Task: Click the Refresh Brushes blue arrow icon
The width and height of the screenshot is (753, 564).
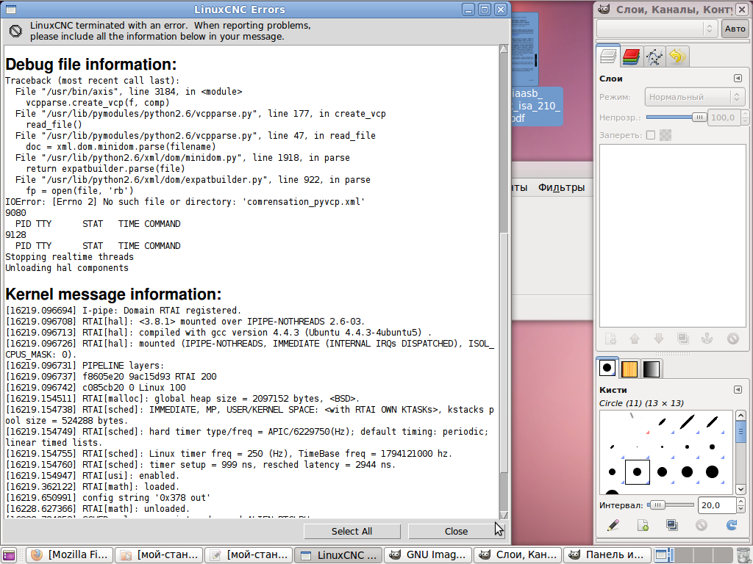Action: point(732,525)
